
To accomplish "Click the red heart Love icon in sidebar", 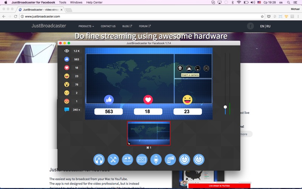I will 67,68.
